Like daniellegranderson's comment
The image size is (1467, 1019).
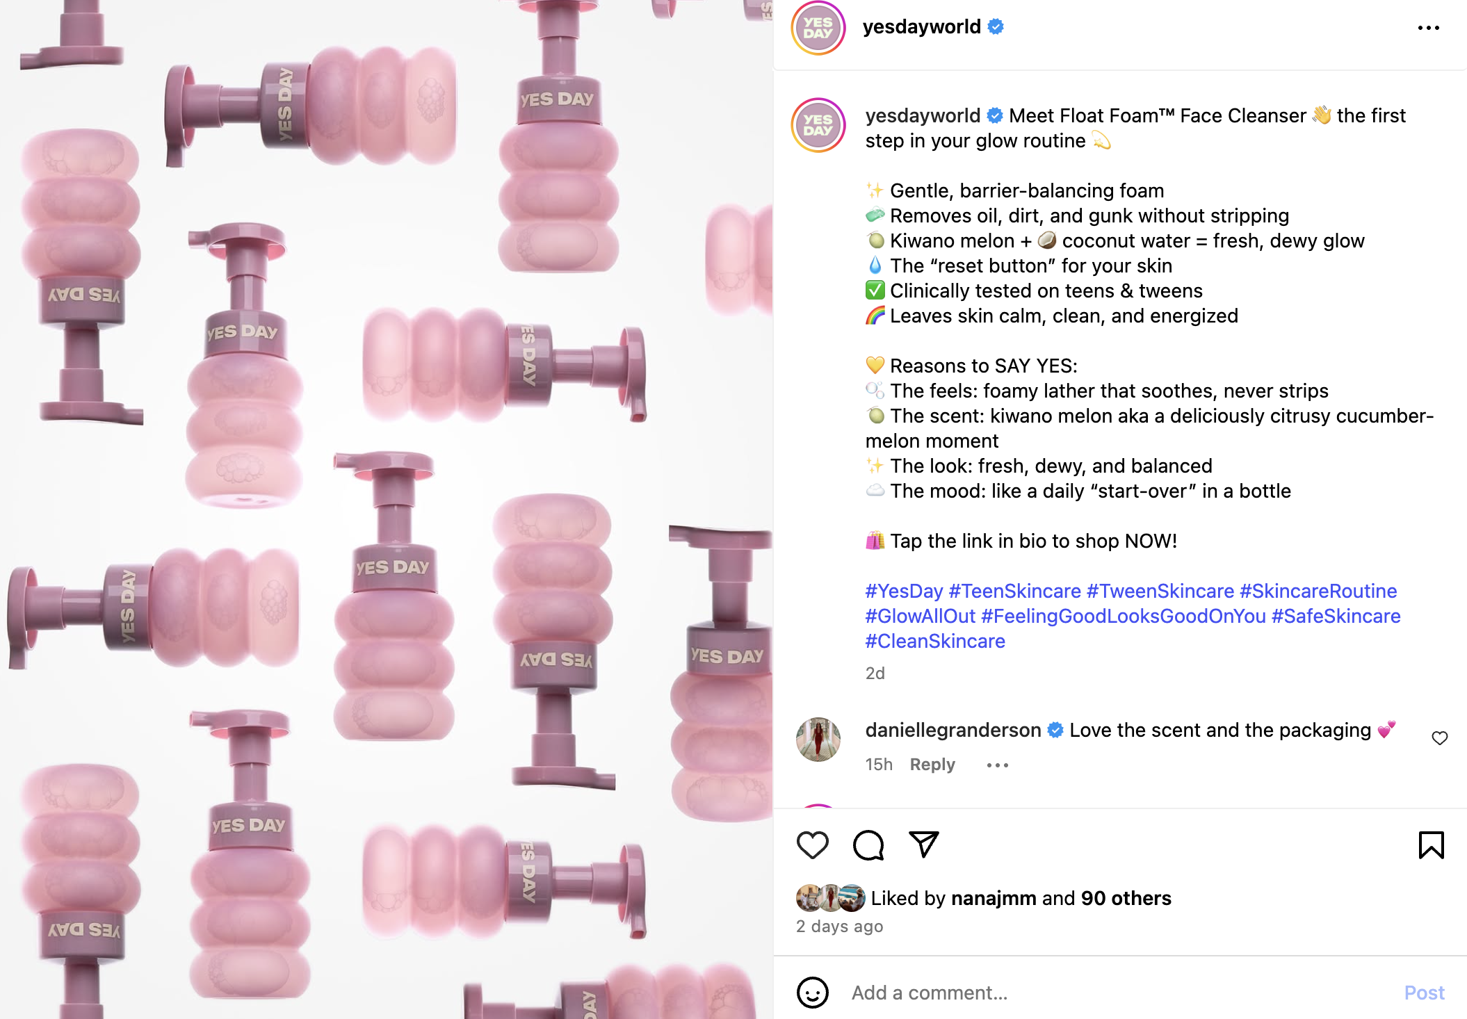pos(1439,738)
